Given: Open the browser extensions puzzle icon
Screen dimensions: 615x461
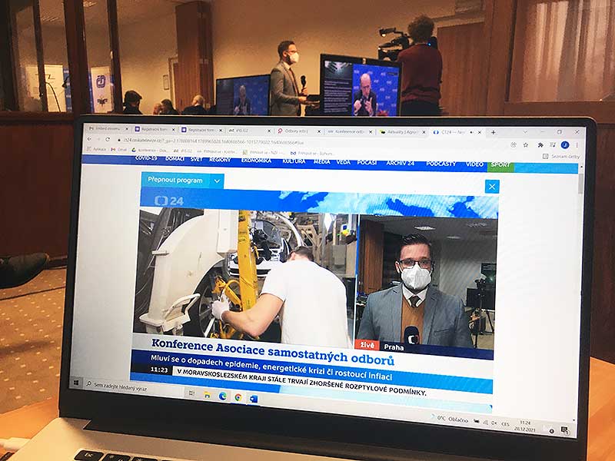Looking at the screenshot, I should [x=540, y=144].
